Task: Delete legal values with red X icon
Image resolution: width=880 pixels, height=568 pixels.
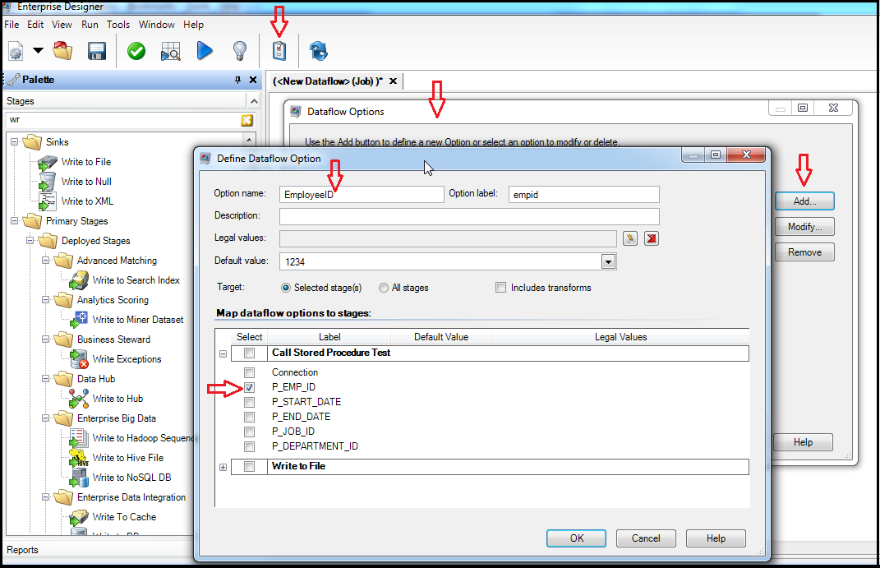Action: [651, 238]
